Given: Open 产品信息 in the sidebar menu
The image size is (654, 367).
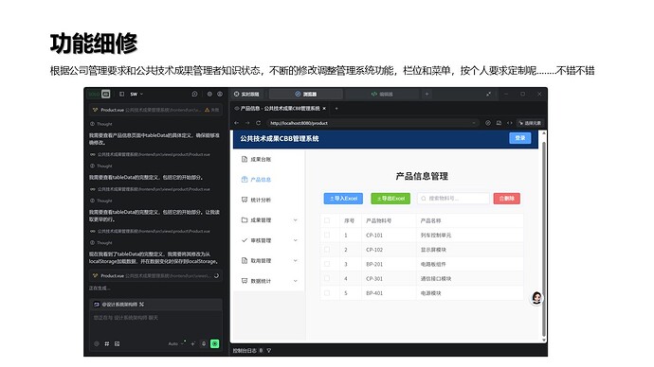Looking at the screenshot, I should click(269, 180).
